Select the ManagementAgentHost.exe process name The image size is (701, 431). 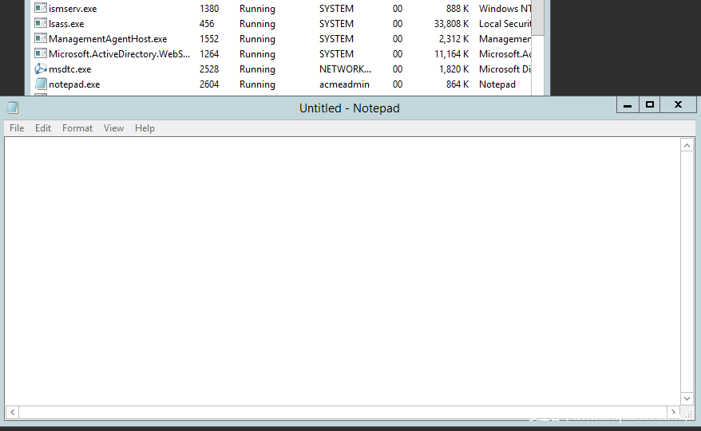point(108,39)
